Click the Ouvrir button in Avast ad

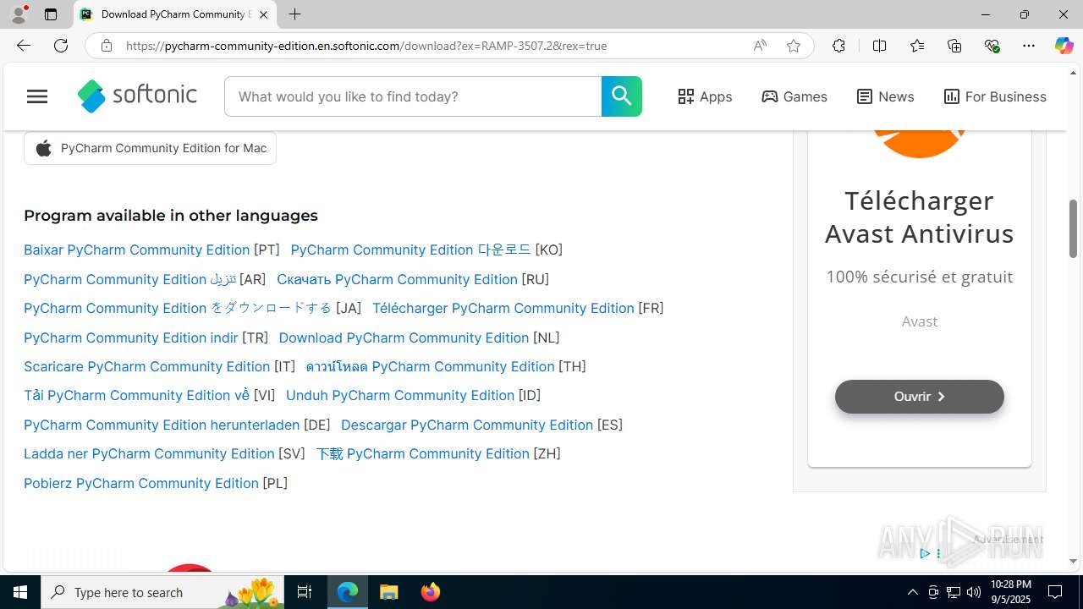tap(920, 397)
